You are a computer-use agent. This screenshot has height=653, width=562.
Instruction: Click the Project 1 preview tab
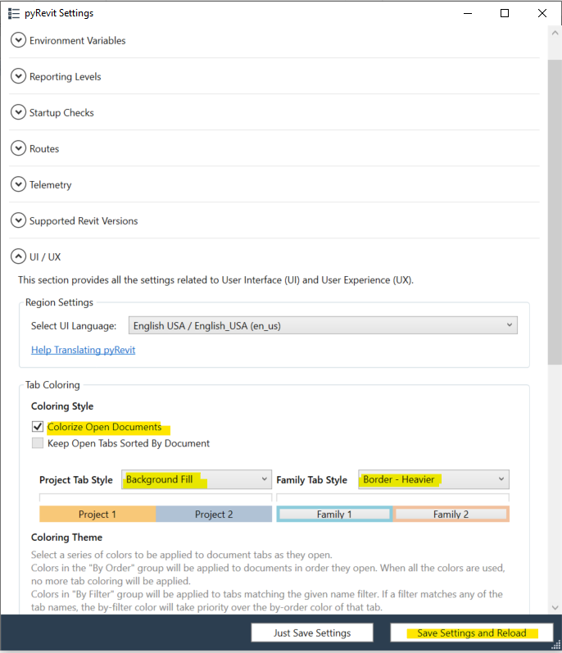[97, 515]
